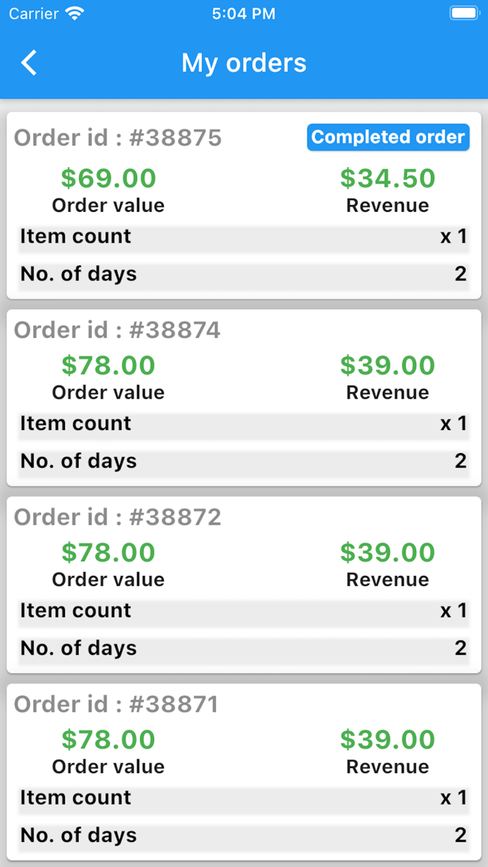Image resolution: width=488 pixels, height=867 pixels.
Task: Tap the $34.50 revenue amount
Action: coord(388,178)
